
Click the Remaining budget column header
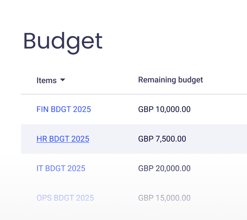[171, 80]
